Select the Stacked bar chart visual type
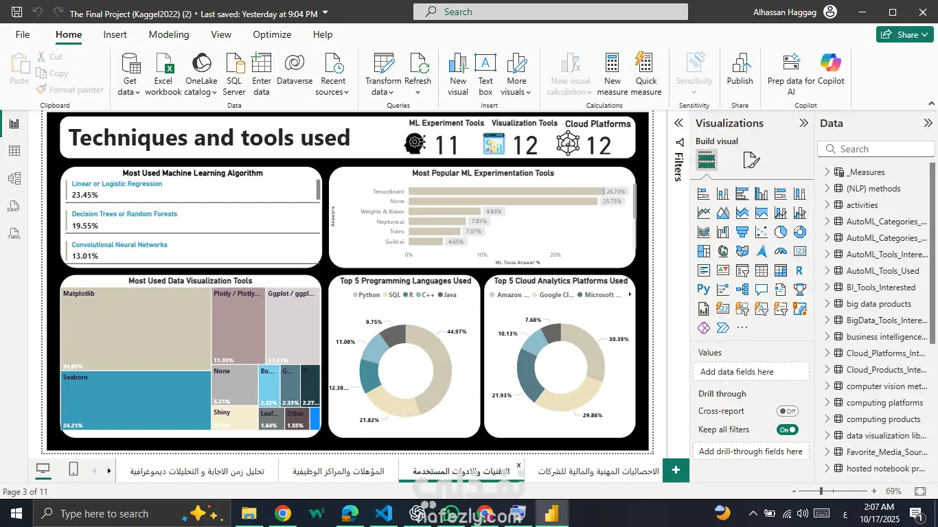The height and width of the screenshot is (527, 938). coord(704,194)
